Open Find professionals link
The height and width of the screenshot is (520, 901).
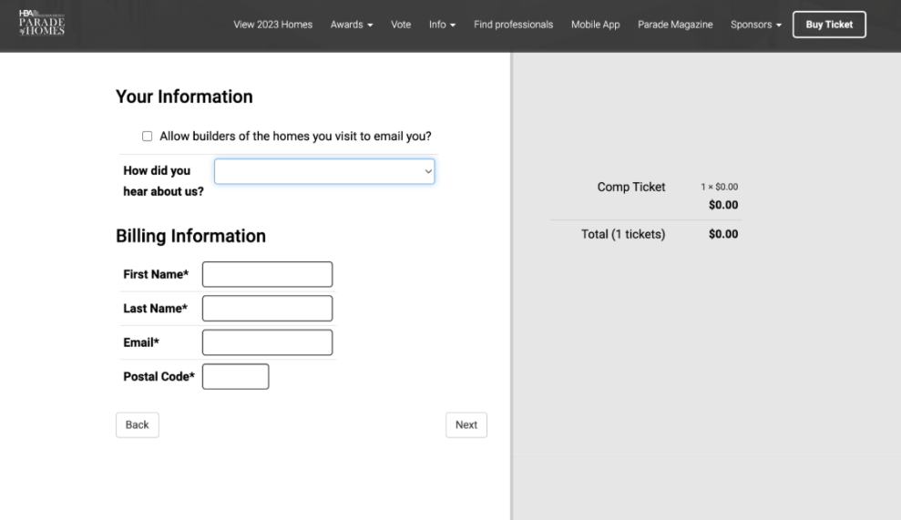click(513, 25)
